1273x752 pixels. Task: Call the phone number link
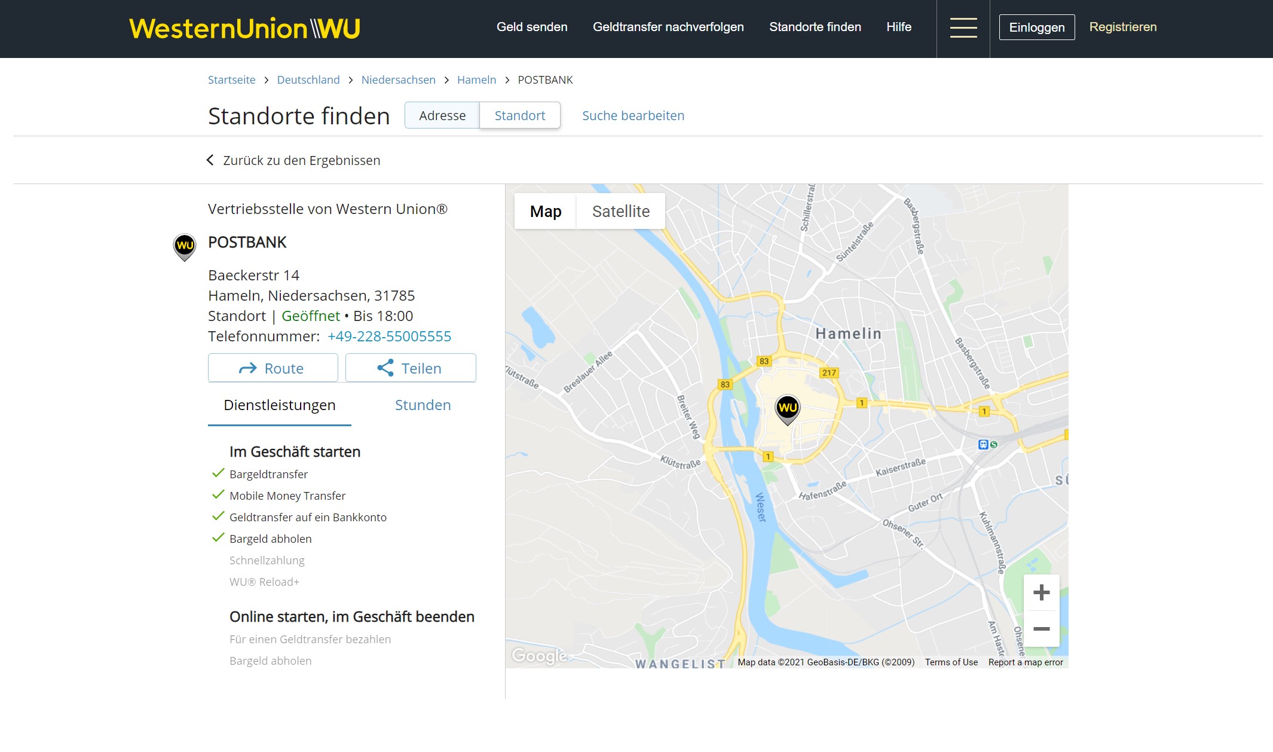point(389,336)
